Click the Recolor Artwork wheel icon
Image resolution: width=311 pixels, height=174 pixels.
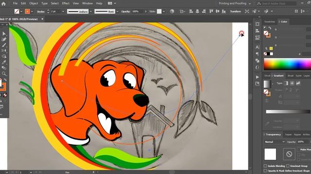(172, 12)
